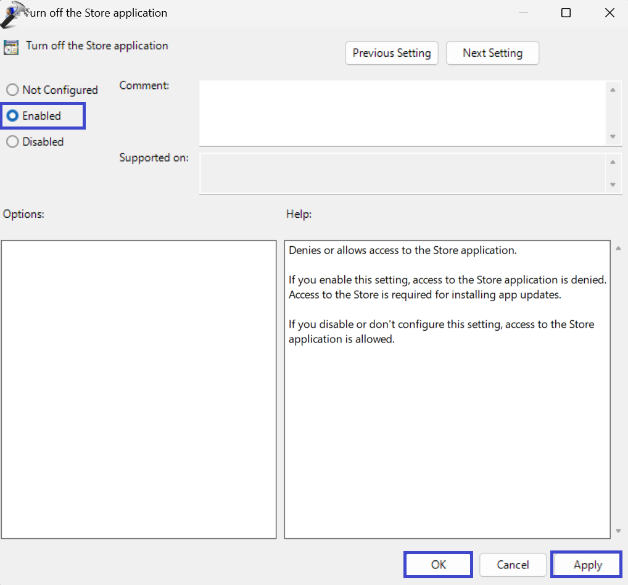Choose the Enabled radio button
Viewport: 628px width, 585px height.
point(12,116)
